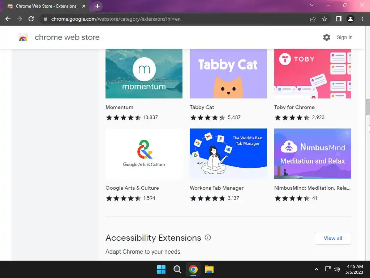Select the Chrome Web Store - Extensions tab
The image size is (370, 278).
pos(46,6)
